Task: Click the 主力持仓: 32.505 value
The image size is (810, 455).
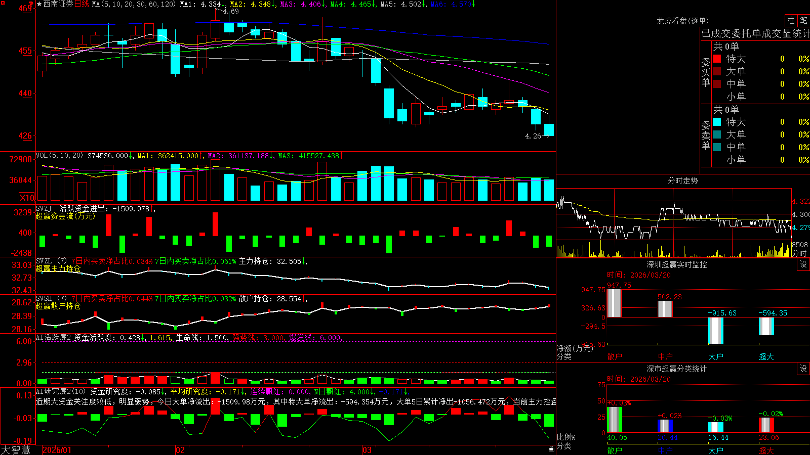Action: point(272,261)
